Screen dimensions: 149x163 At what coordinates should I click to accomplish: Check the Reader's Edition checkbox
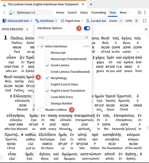point(42,110)
